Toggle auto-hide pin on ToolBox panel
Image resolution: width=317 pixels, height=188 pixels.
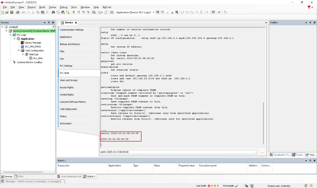point(310,23)
